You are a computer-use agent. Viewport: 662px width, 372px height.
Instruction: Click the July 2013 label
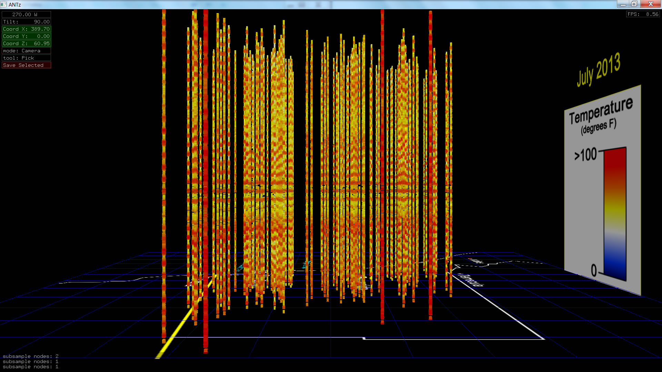(x=599, y=70)
